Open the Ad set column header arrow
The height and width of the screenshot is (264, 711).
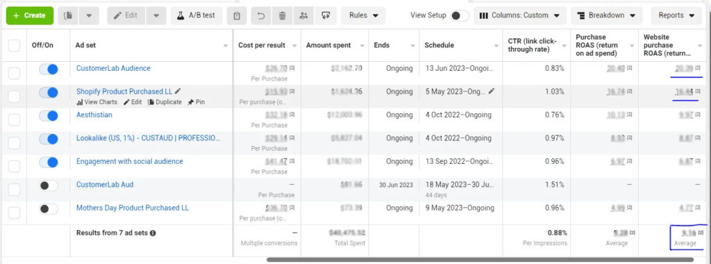point(226,46)
